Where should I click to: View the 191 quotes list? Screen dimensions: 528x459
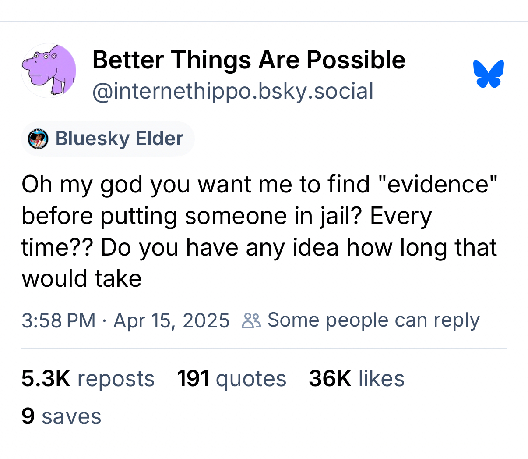pos(231,378)
